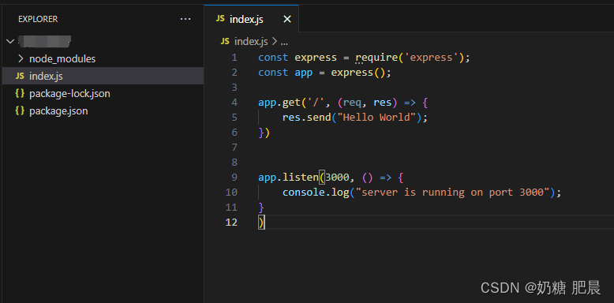This screenshot has width=614, height=303.
Task: Click the EXPLORER panel title
Action: click(38, 19)
